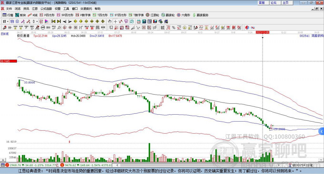Open the 浏览 menu

click(18, 9)
